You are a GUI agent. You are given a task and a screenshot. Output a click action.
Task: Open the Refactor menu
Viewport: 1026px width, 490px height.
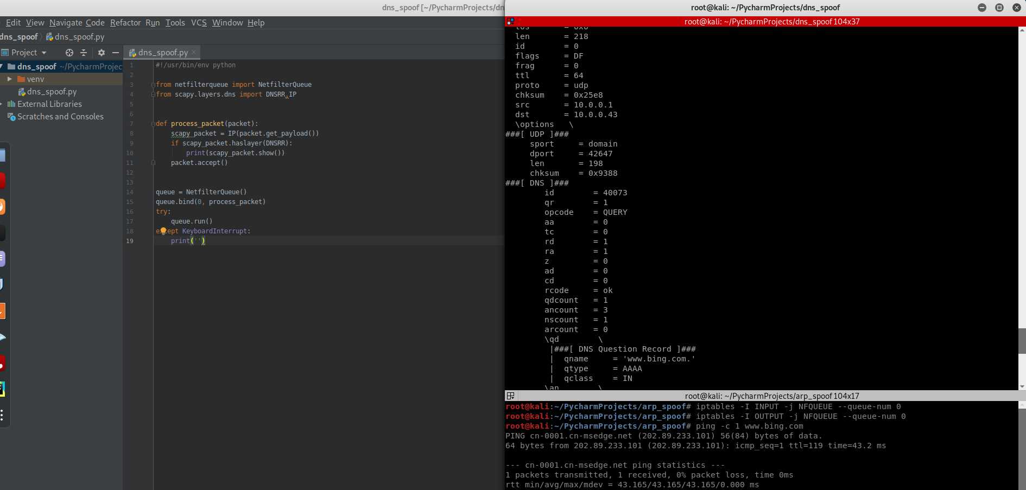125,23
